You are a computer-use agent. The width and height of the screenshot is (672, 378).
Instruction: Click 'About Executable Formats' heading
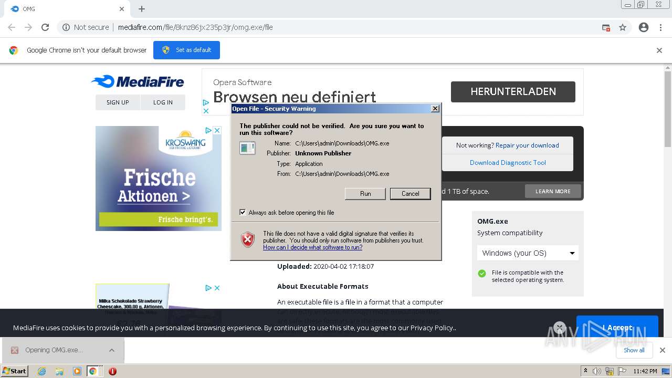pos(323,286)
